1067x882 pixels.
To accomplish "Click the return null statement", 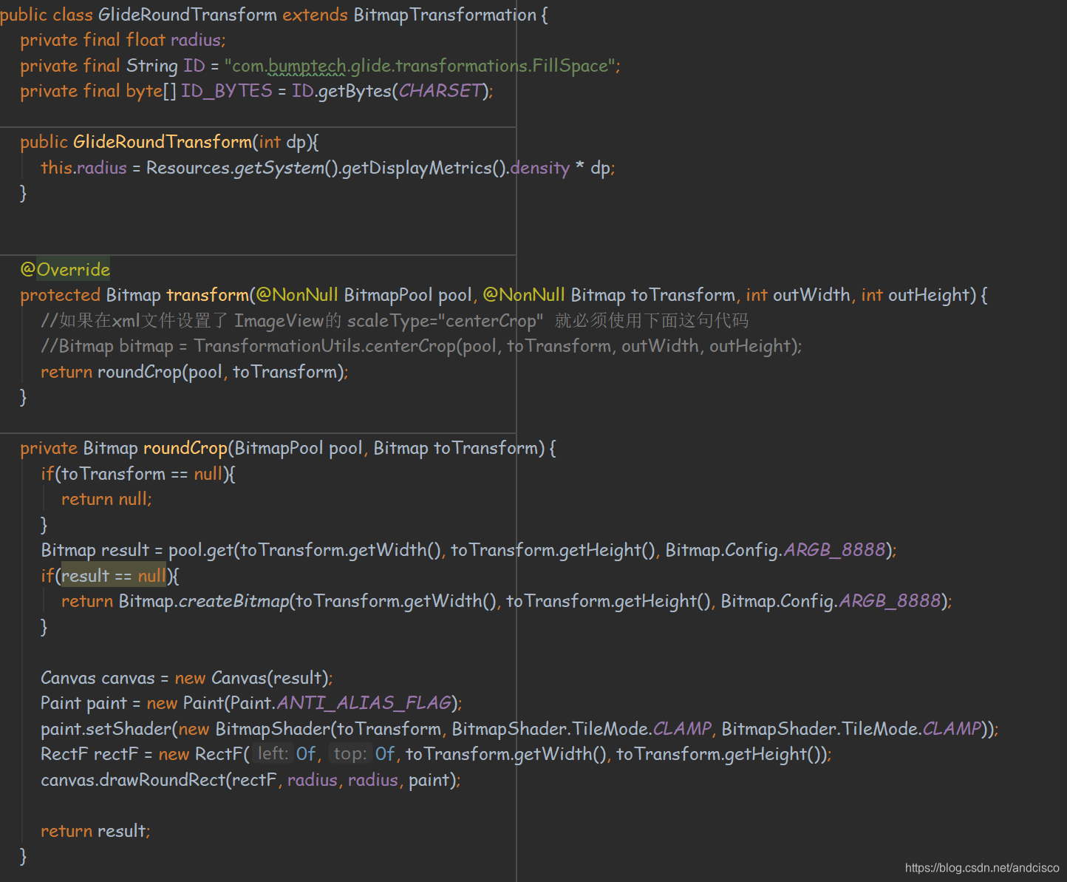I will 106,499.
